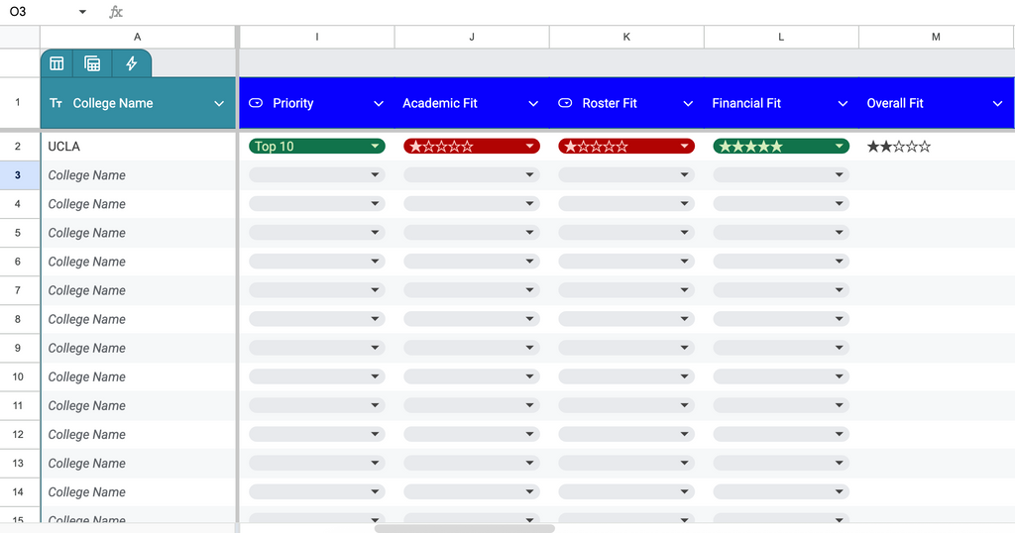Viewport: 1015px width, 533px height.
Task: Select the College Name cell in row 14
Action: (x=138, y=491)
